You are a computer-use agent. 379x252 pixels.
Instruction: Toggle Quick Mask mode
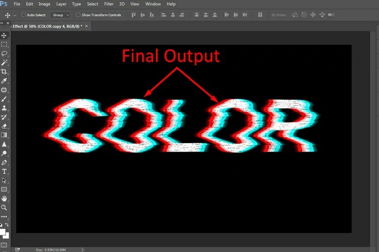point(4,245)
